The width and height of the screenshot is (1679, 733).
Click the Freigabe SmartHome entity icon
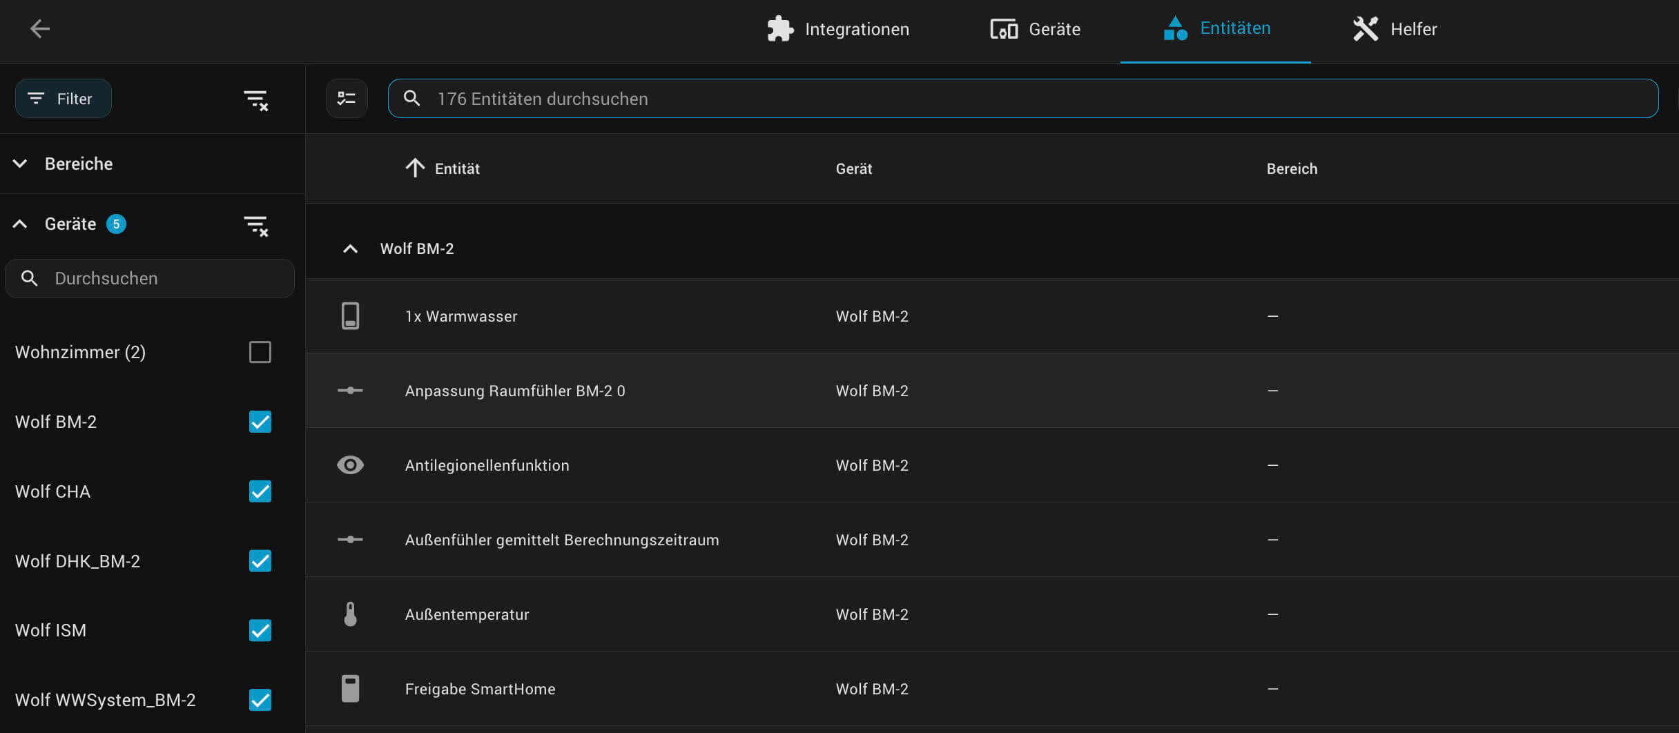tap(350, 689)
